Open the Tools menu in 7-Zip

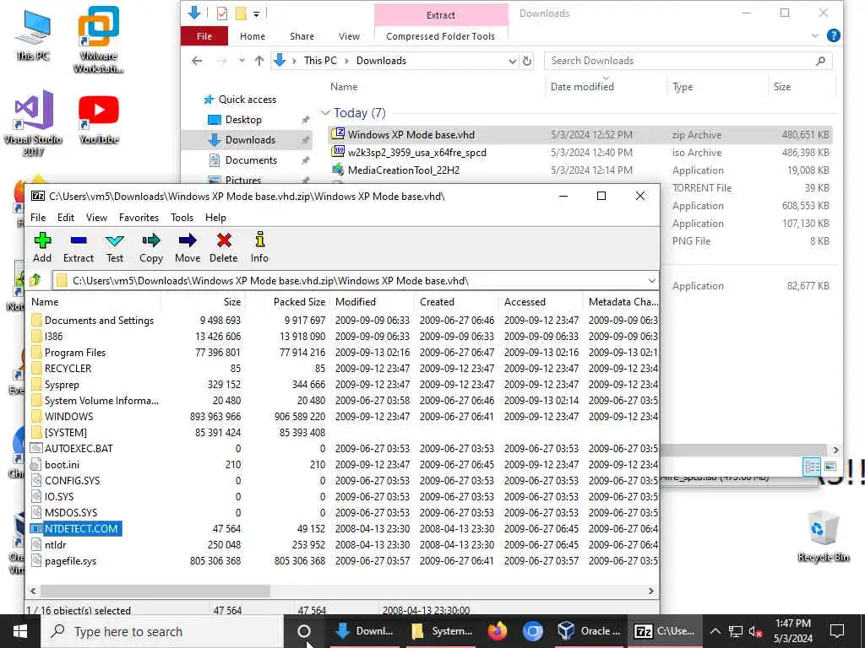pyautogui.click(x=182, y=217)
